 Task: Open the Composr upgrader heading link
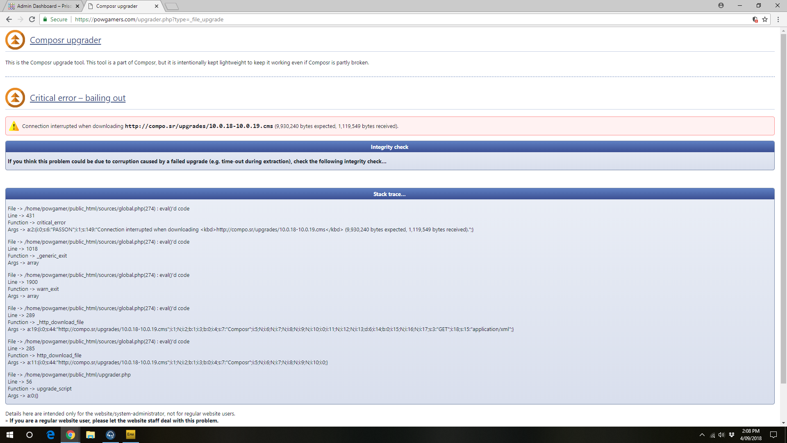click(65, 40)
